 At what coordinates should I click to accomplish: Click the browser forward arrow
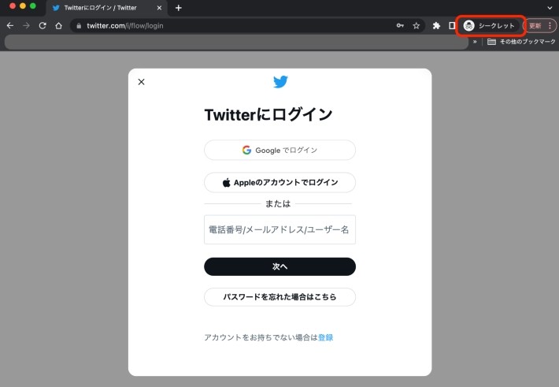click(x=27, y=26)
